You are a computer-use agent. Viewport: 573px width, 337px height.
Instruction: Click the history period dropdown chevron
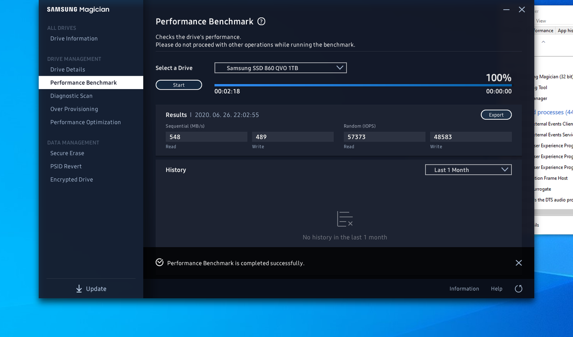point(505,169)
